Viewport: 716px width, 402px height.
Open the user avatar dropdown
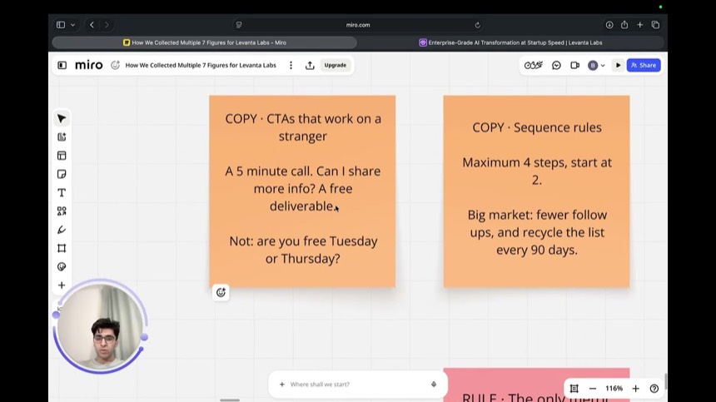click(x=596, y=65)
